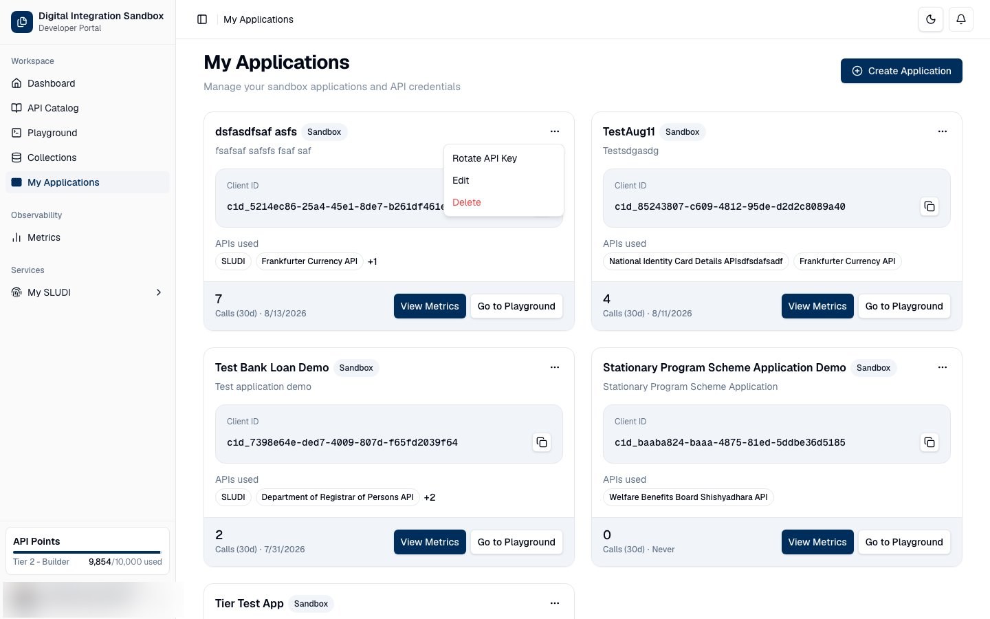Click Frankfurter Currency API tag on TestAug11 card
This screenshot has width=990, height=619.
(848, 261)
